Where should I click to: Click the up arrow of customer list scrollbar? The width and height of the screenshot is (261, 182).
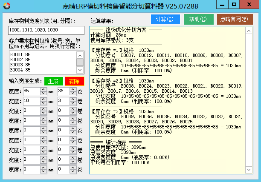point(80,54)
